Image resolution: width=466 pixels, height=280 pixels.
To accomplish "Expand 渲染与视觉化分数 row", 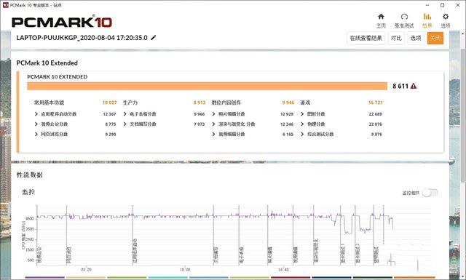I will [x=213, y=124].
